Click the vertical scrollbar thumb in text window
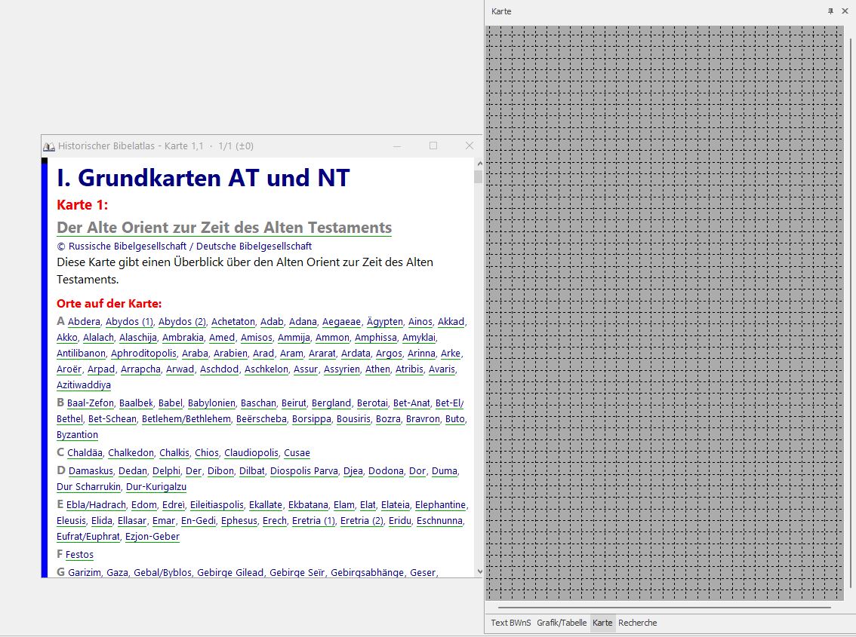The height and width of the screenshot is (637, 856). tap(479, 176)
